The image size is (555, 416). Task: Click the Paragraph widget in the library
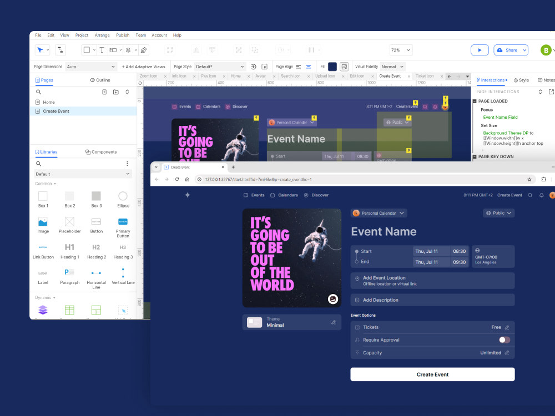coord(69,277)
